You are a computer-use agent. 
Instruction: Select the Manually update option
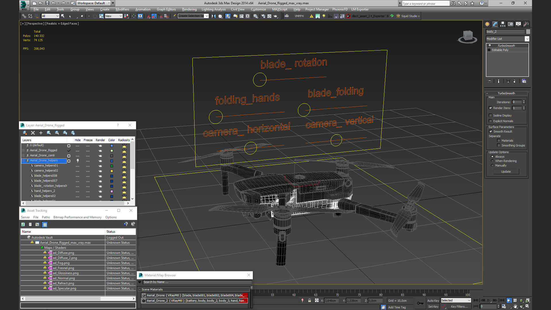point(492,166)
